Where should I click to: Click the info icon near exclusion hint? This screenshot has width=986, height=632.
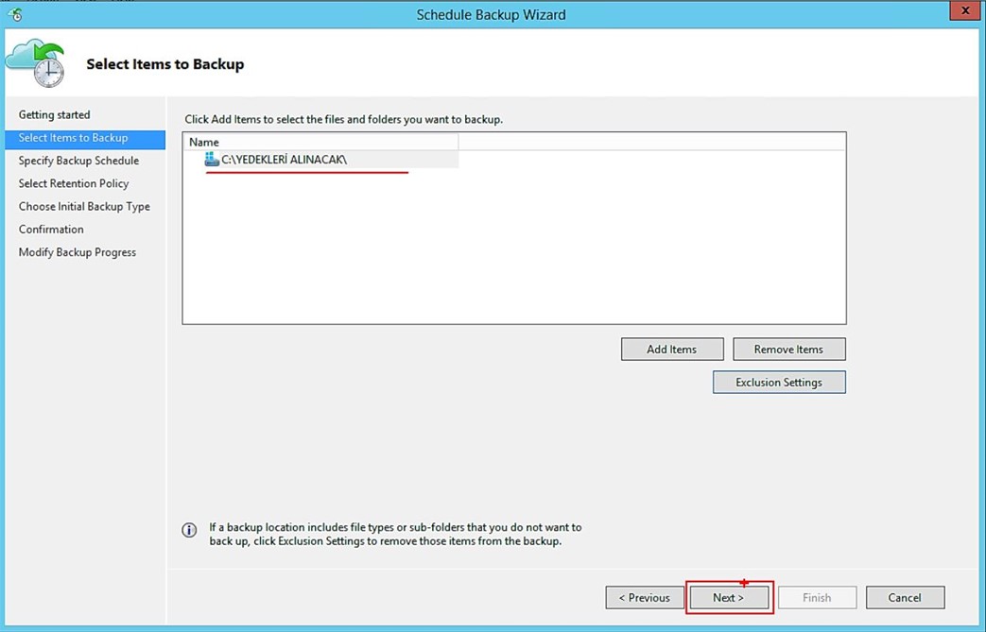[189, 530]
